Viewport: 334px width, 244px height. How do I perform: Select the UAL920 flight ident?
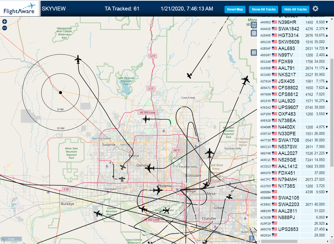[x=287, y=101]
